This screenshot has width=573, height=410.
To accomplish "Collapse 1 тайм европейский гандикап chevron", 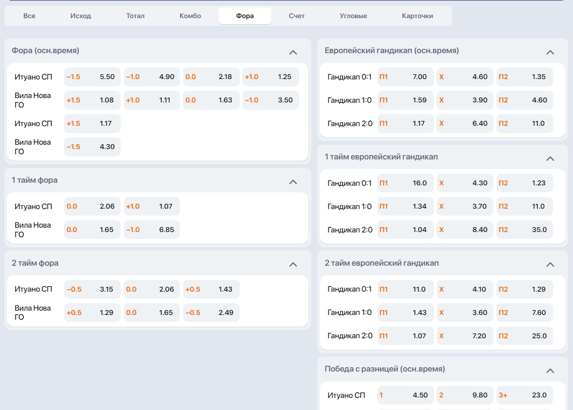I will click(x=550, y=159).
